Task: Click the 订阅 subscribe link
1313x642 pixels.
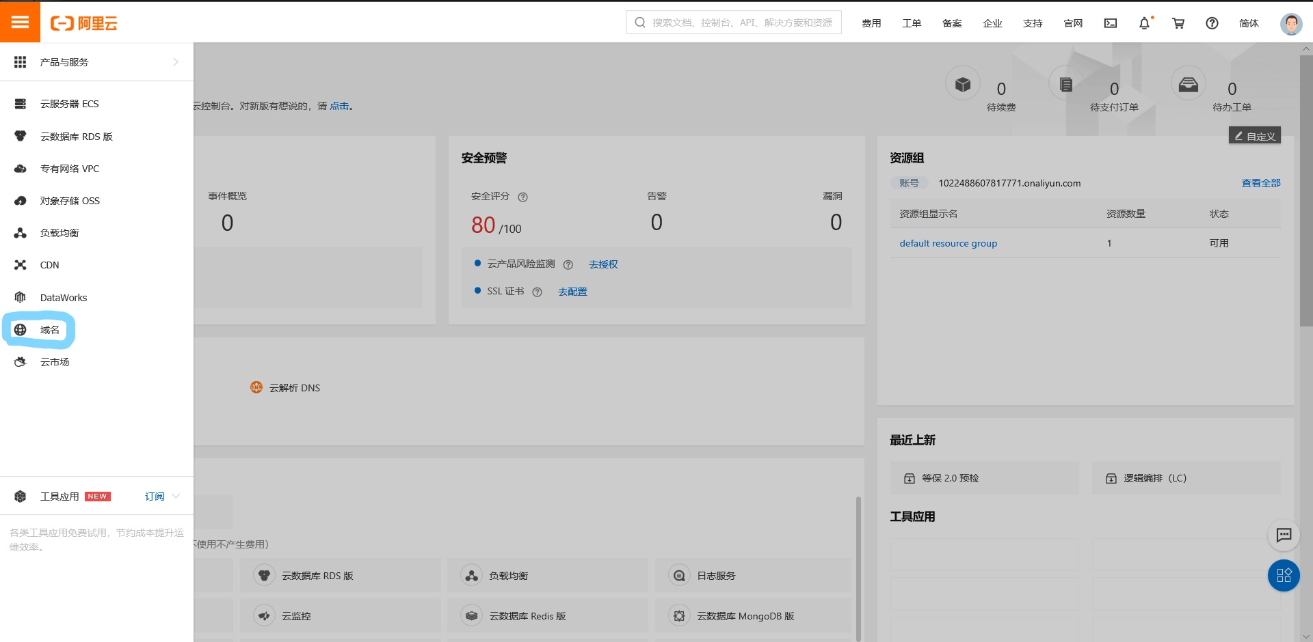Action: (155, 497)
